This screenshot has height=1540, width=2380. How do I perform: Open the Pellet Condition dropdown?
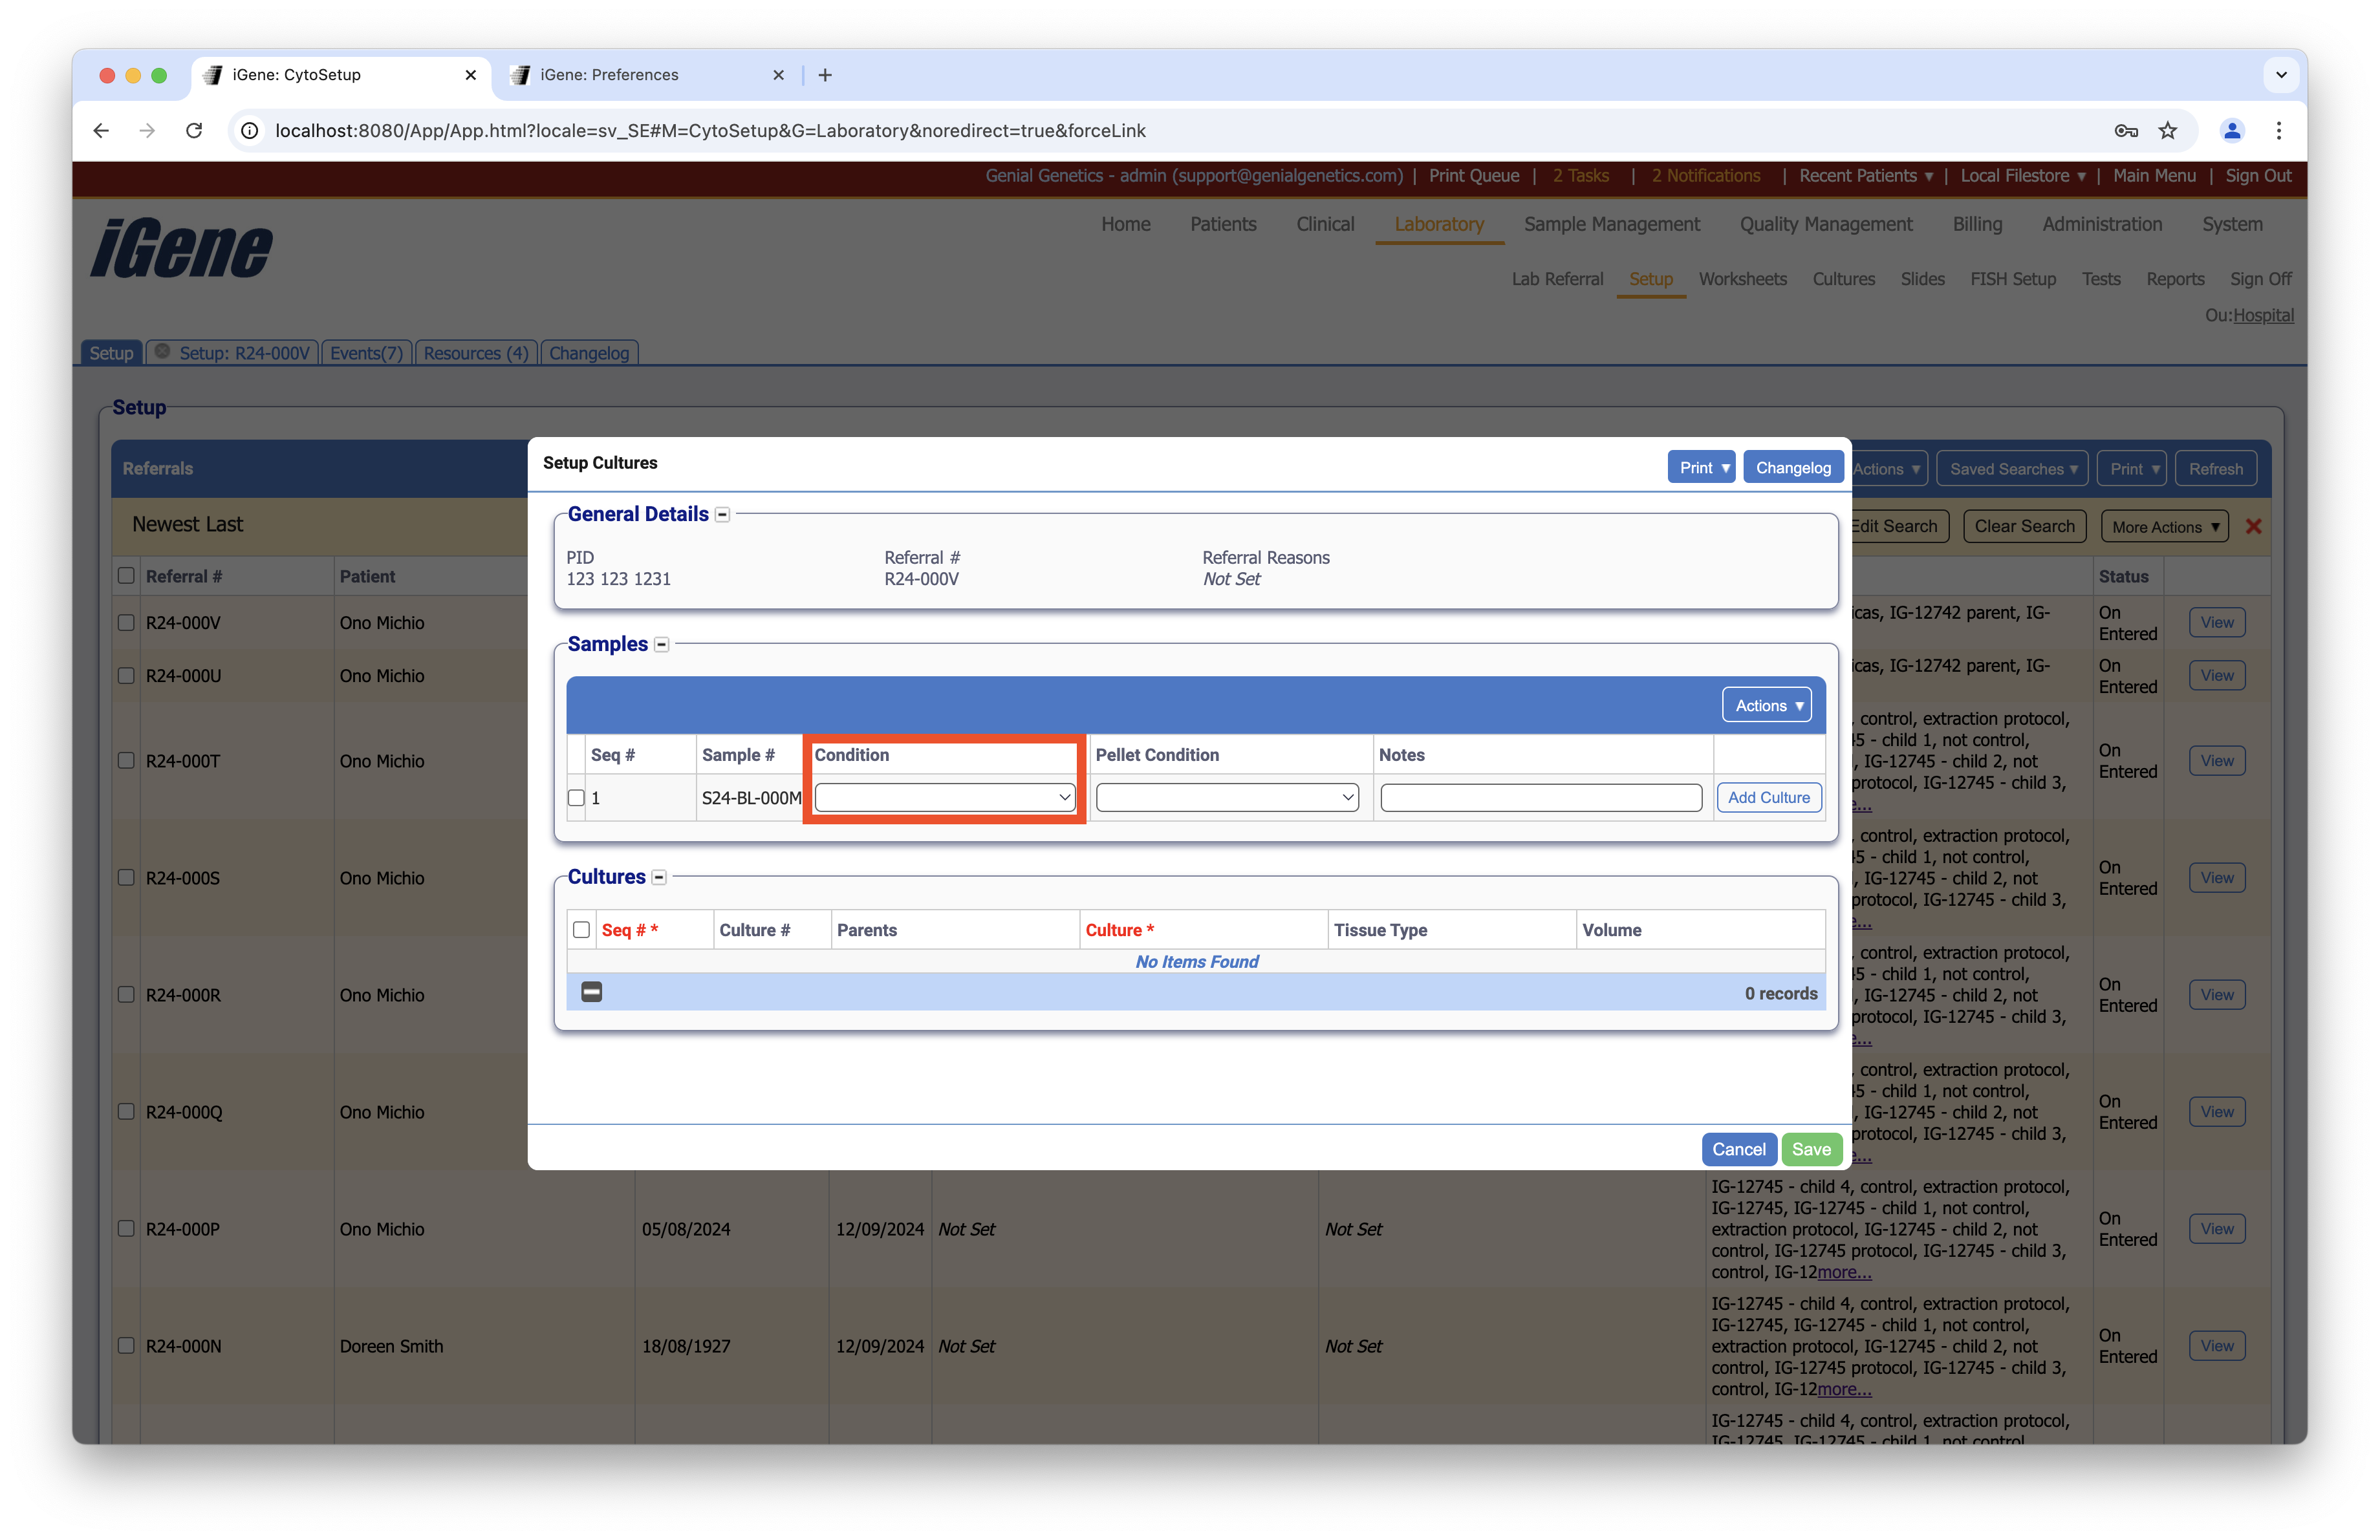[x=1227, y=798]
